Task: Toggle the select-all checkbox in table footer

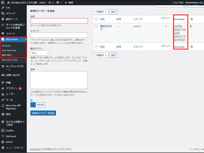Action: click(96, 47)
